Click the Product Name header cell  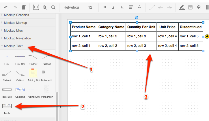[x=84, y=27]
